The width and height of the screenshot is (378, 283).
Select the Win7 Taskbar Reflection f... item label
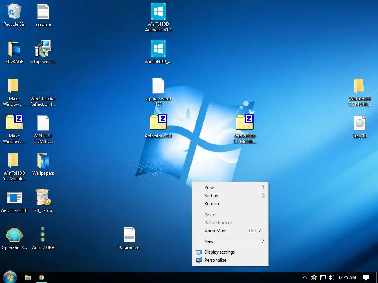click(x=43, y=101)
